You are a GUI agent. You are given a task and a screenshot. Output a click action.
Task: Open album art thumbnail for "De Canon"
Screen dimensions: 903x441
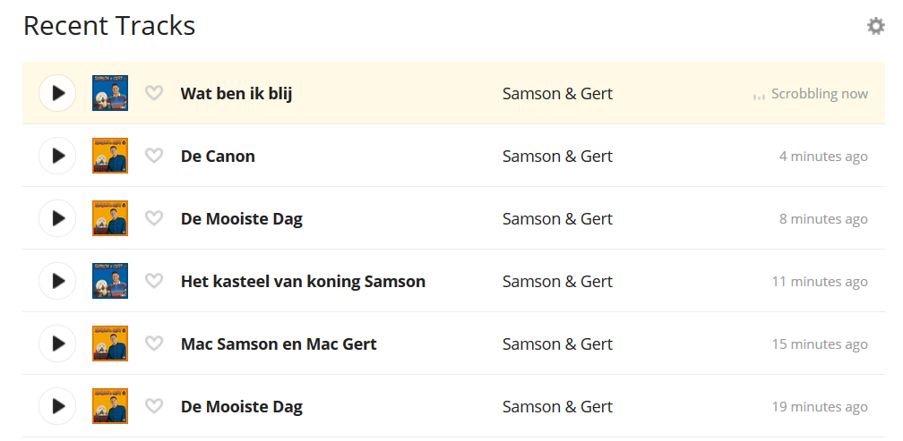[110, 156]
